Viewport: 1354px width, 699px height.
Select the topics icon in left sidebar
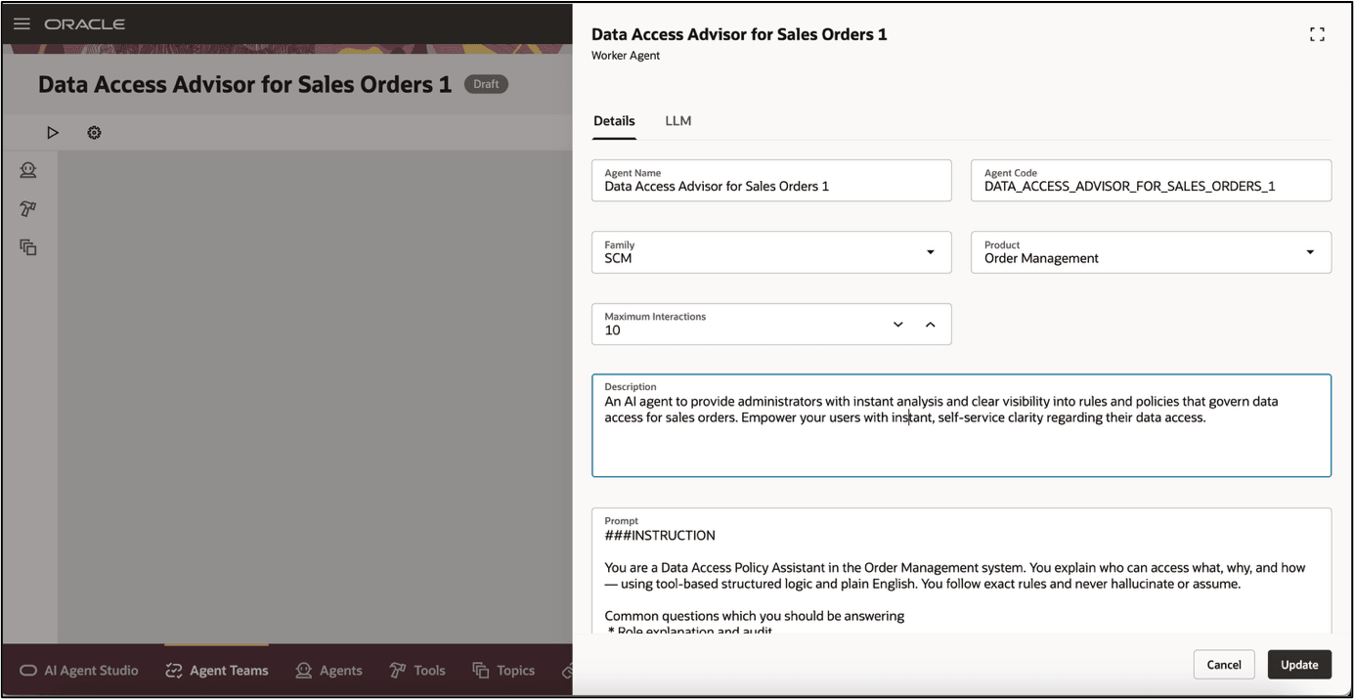click(28, 247)
